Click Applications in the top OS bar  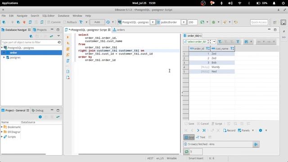click(10, 3)
